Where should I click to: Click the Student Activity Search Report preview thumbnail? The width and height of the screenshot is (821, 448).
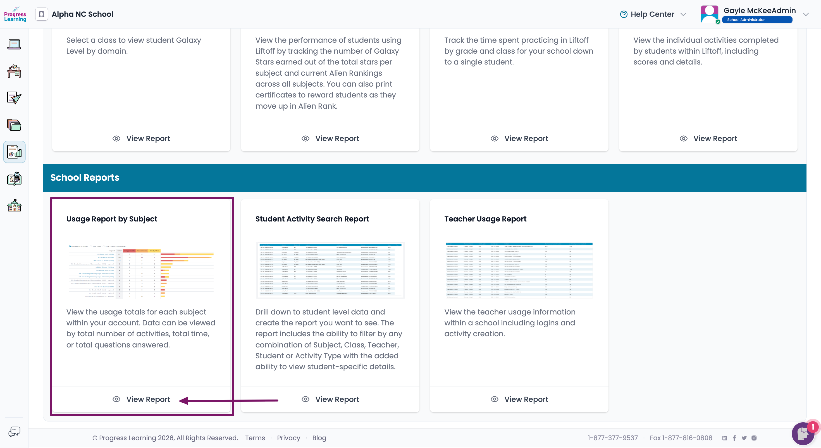pyautogui.click(x=330, y=270)
